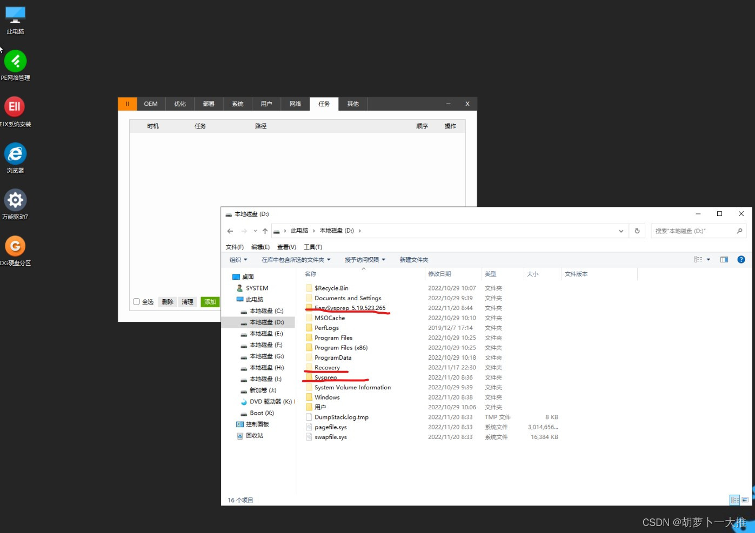
Task: Switch to the OEM tab
Action: pyautogui.click(x=151, y=104)
